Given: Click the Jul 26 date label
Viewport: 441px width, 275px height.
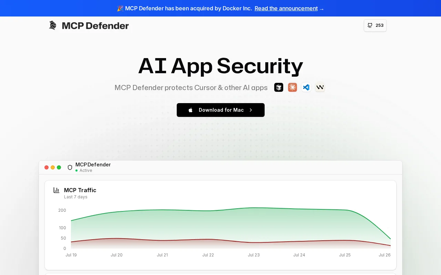Looking at the screenshot, I should pyautogui.click(x=384, y=255).
